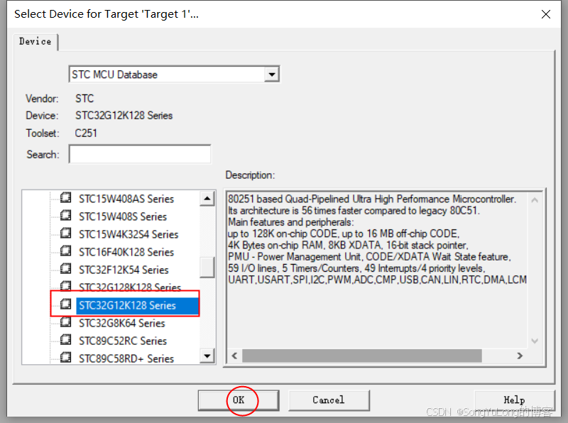Screen dimensions: 568x423
Task: Click description box scroll down arrow
Action: tap(535, 341)
